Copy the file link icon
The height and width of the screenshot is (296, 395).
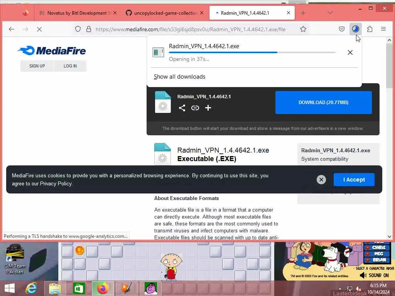pos(195,108)
